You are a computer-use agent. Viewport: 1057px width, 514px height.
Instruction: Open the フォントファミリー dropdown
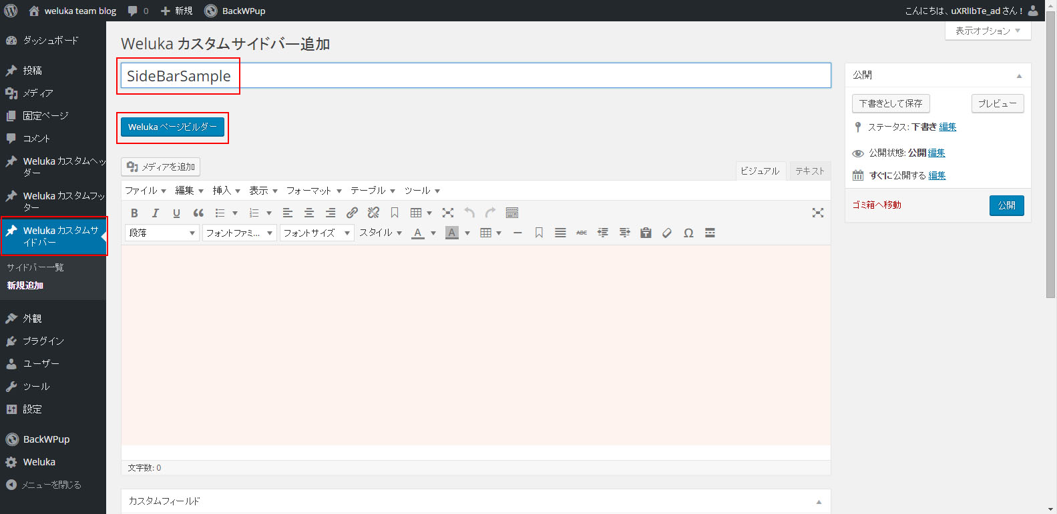pyautogui.click(x=239, y=233)
